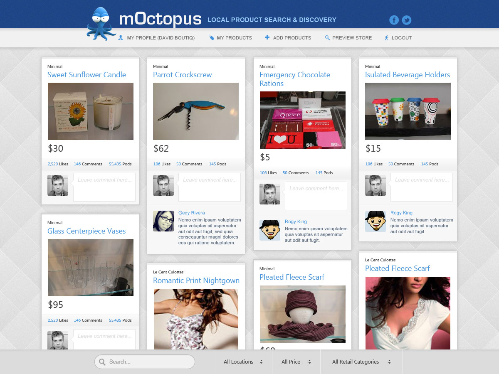Click 146 Comments on Sweet Sunflower Candle

click(x=88, y=164)
